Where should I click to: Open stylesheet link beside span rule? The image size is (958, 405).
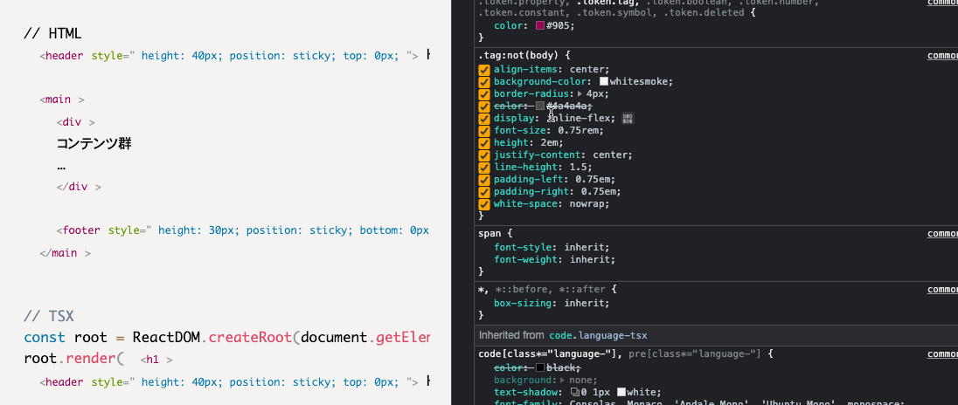tap(942, 233)
